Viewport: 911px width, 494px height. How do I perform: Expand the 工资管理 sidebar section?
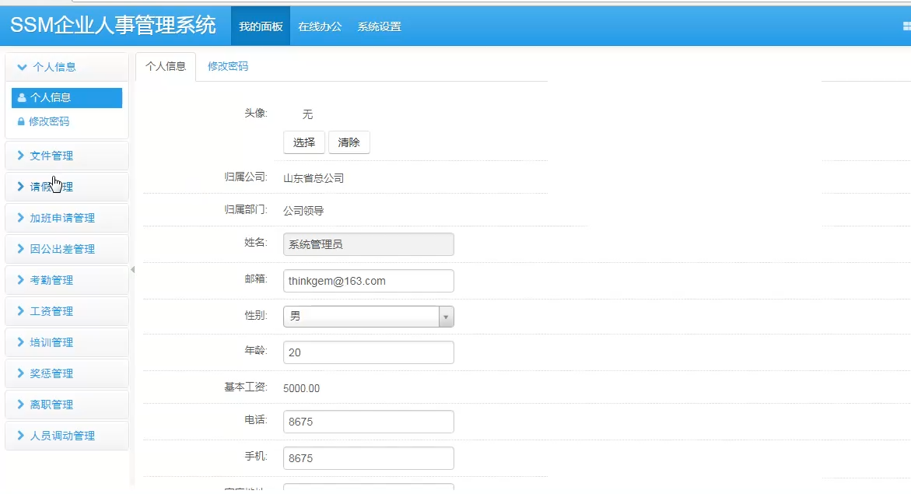coord(67,311)
